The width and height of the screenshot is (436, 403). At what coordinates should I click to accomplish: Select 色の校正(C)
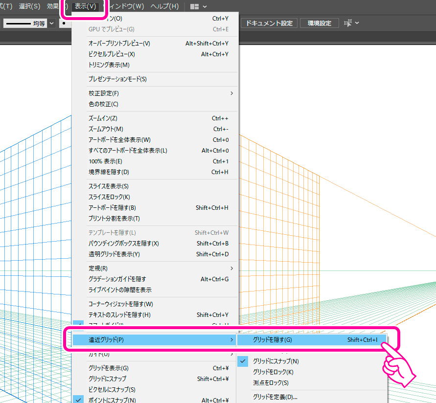155,104
